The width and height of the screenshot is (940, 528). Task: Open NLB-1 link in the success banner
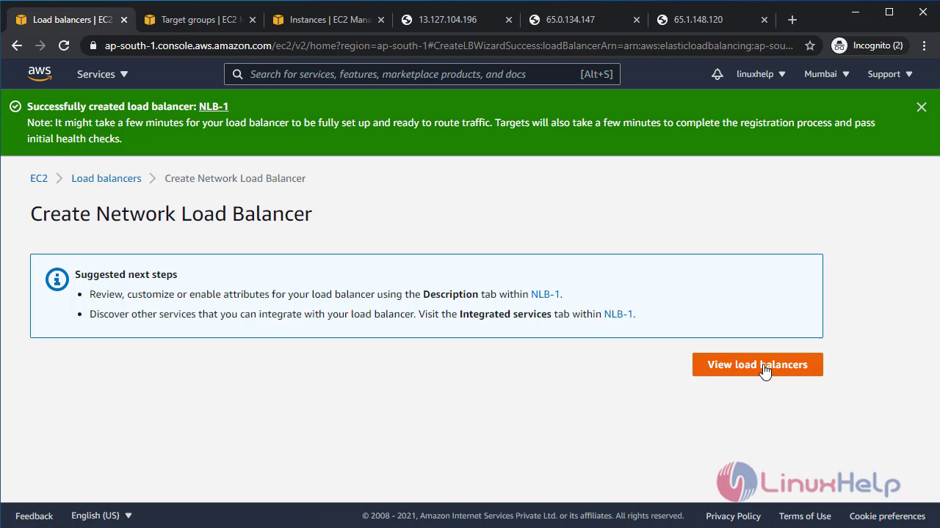(214, 106)
